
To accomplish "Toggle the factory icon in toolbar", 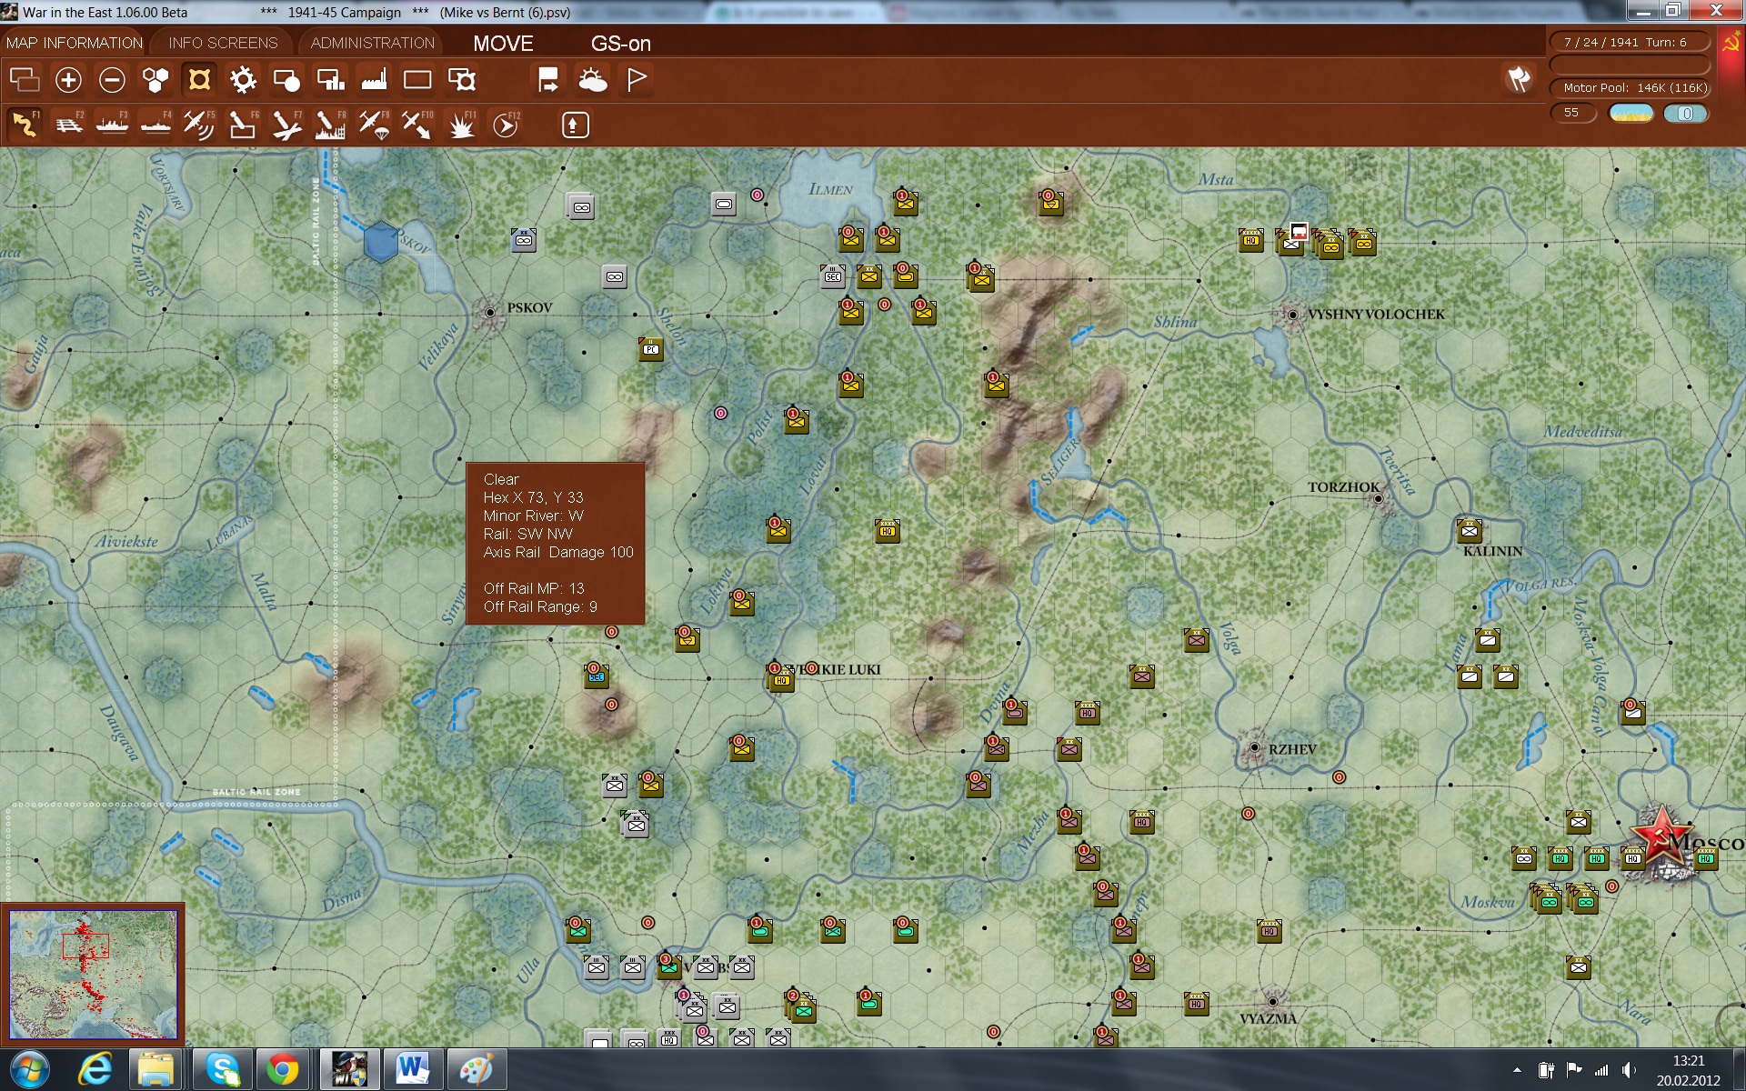I will coord(374,80).
